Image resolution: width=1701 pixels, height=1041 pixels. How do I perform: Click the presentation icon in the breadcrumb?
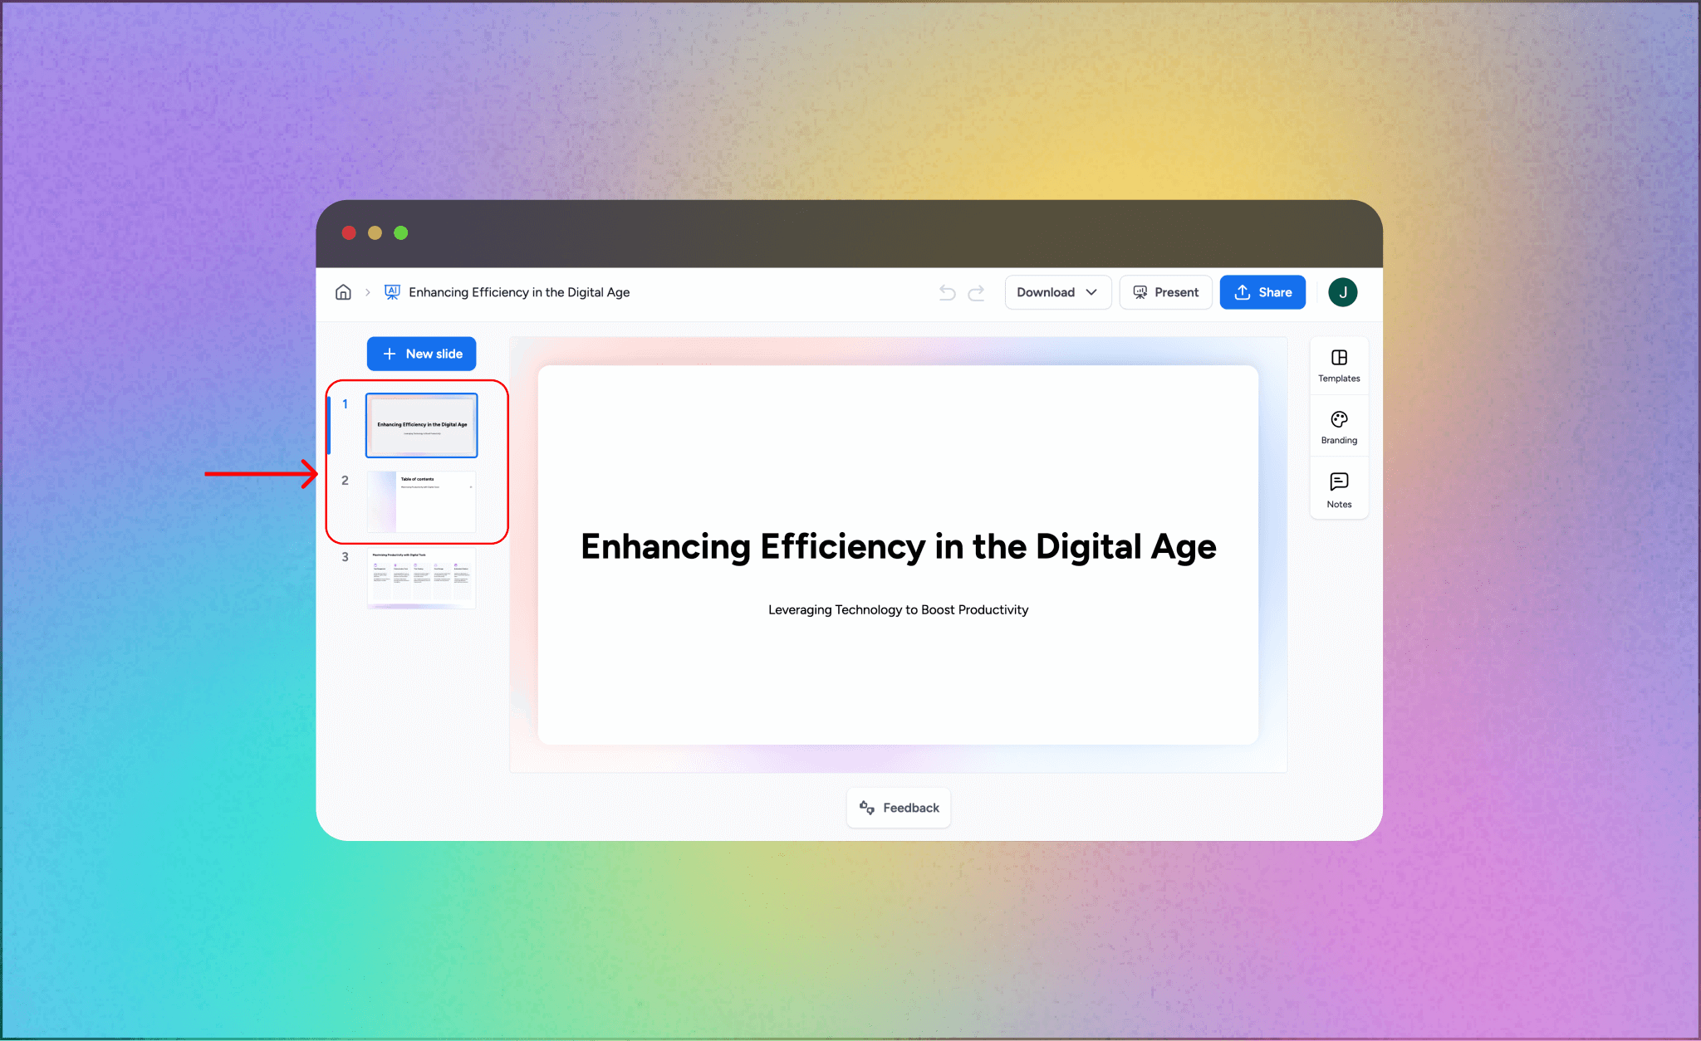[391, 292]
